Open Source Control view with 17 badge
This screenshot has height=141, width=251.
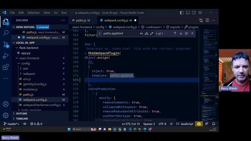point(6,44)
